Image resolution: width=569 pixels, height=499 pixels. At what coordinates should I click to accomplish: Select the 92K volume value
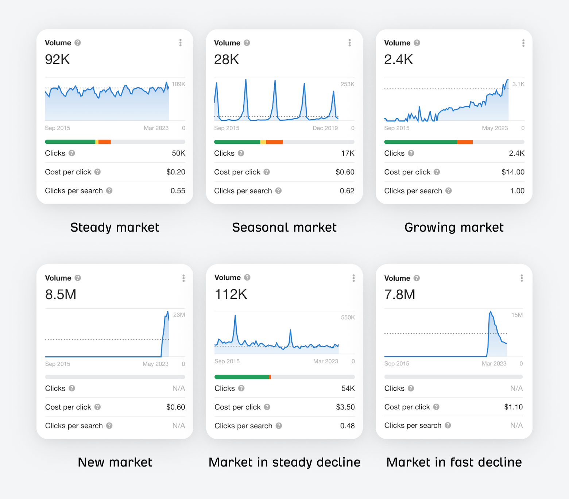tap(57, 59)
